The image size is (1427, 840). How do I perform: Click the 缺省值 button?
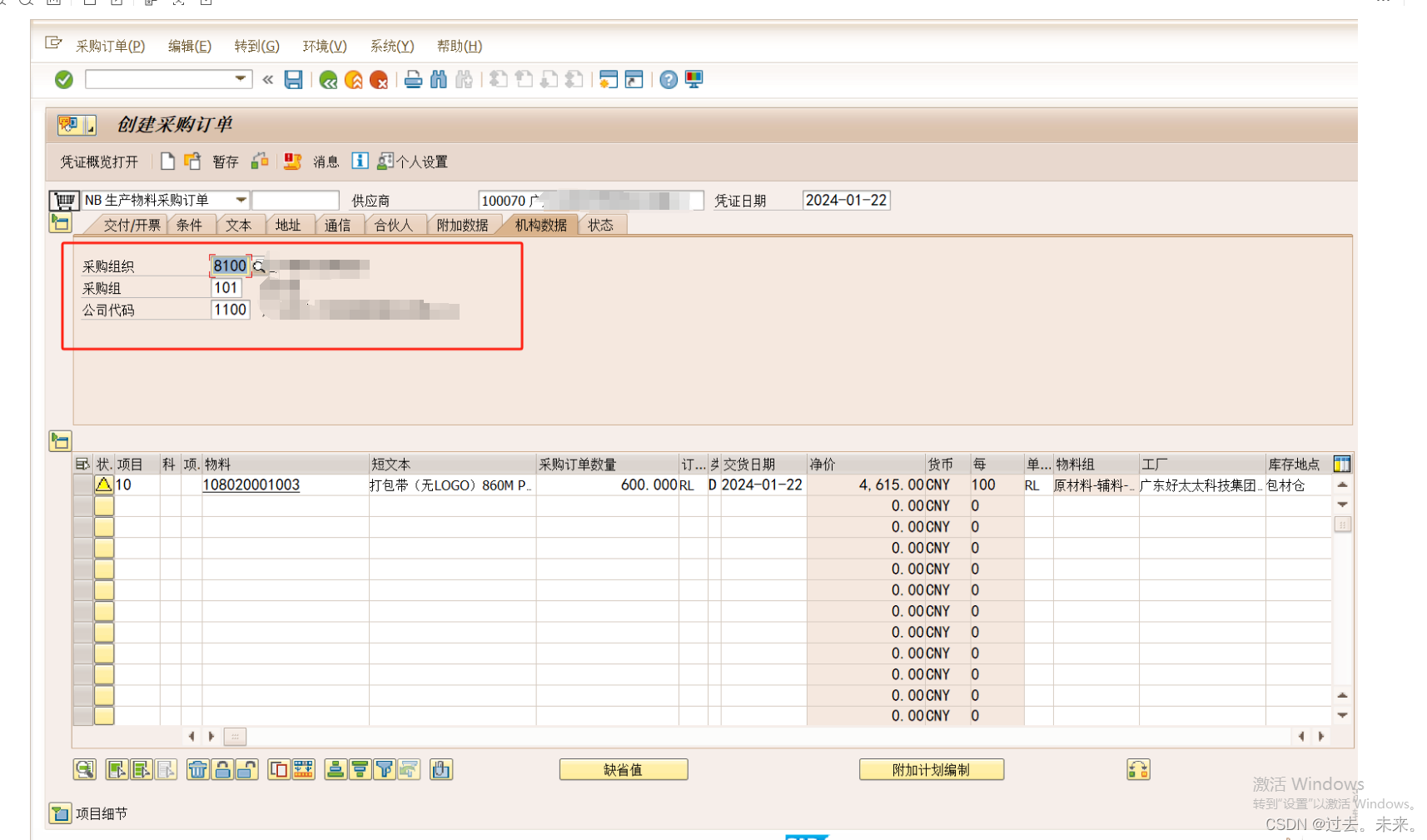pyautogui.click(x=624, y=770)
